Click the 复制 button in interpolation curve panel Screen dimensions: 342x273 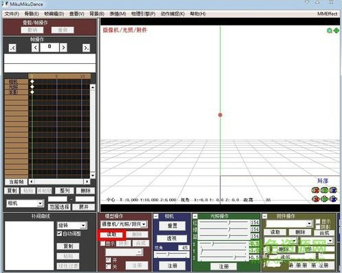pos(68,246)
